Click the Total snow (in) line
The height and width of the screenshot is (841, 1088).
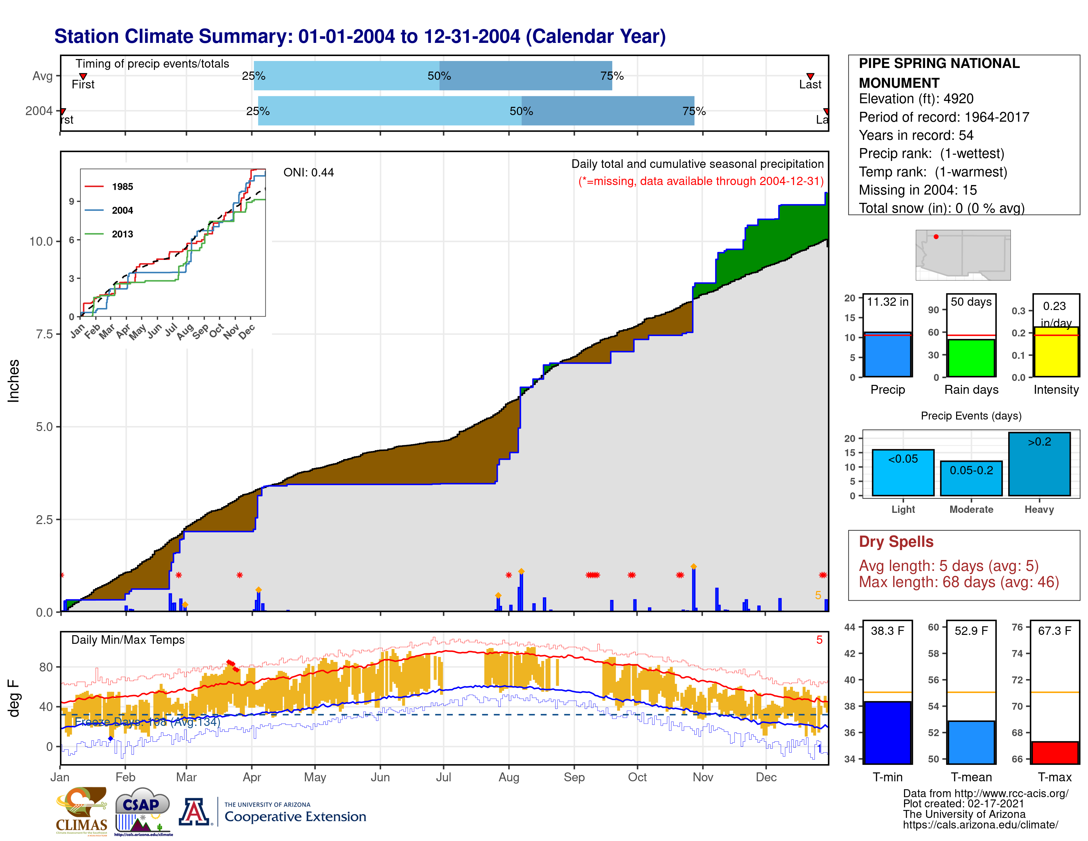click(942, 208)
